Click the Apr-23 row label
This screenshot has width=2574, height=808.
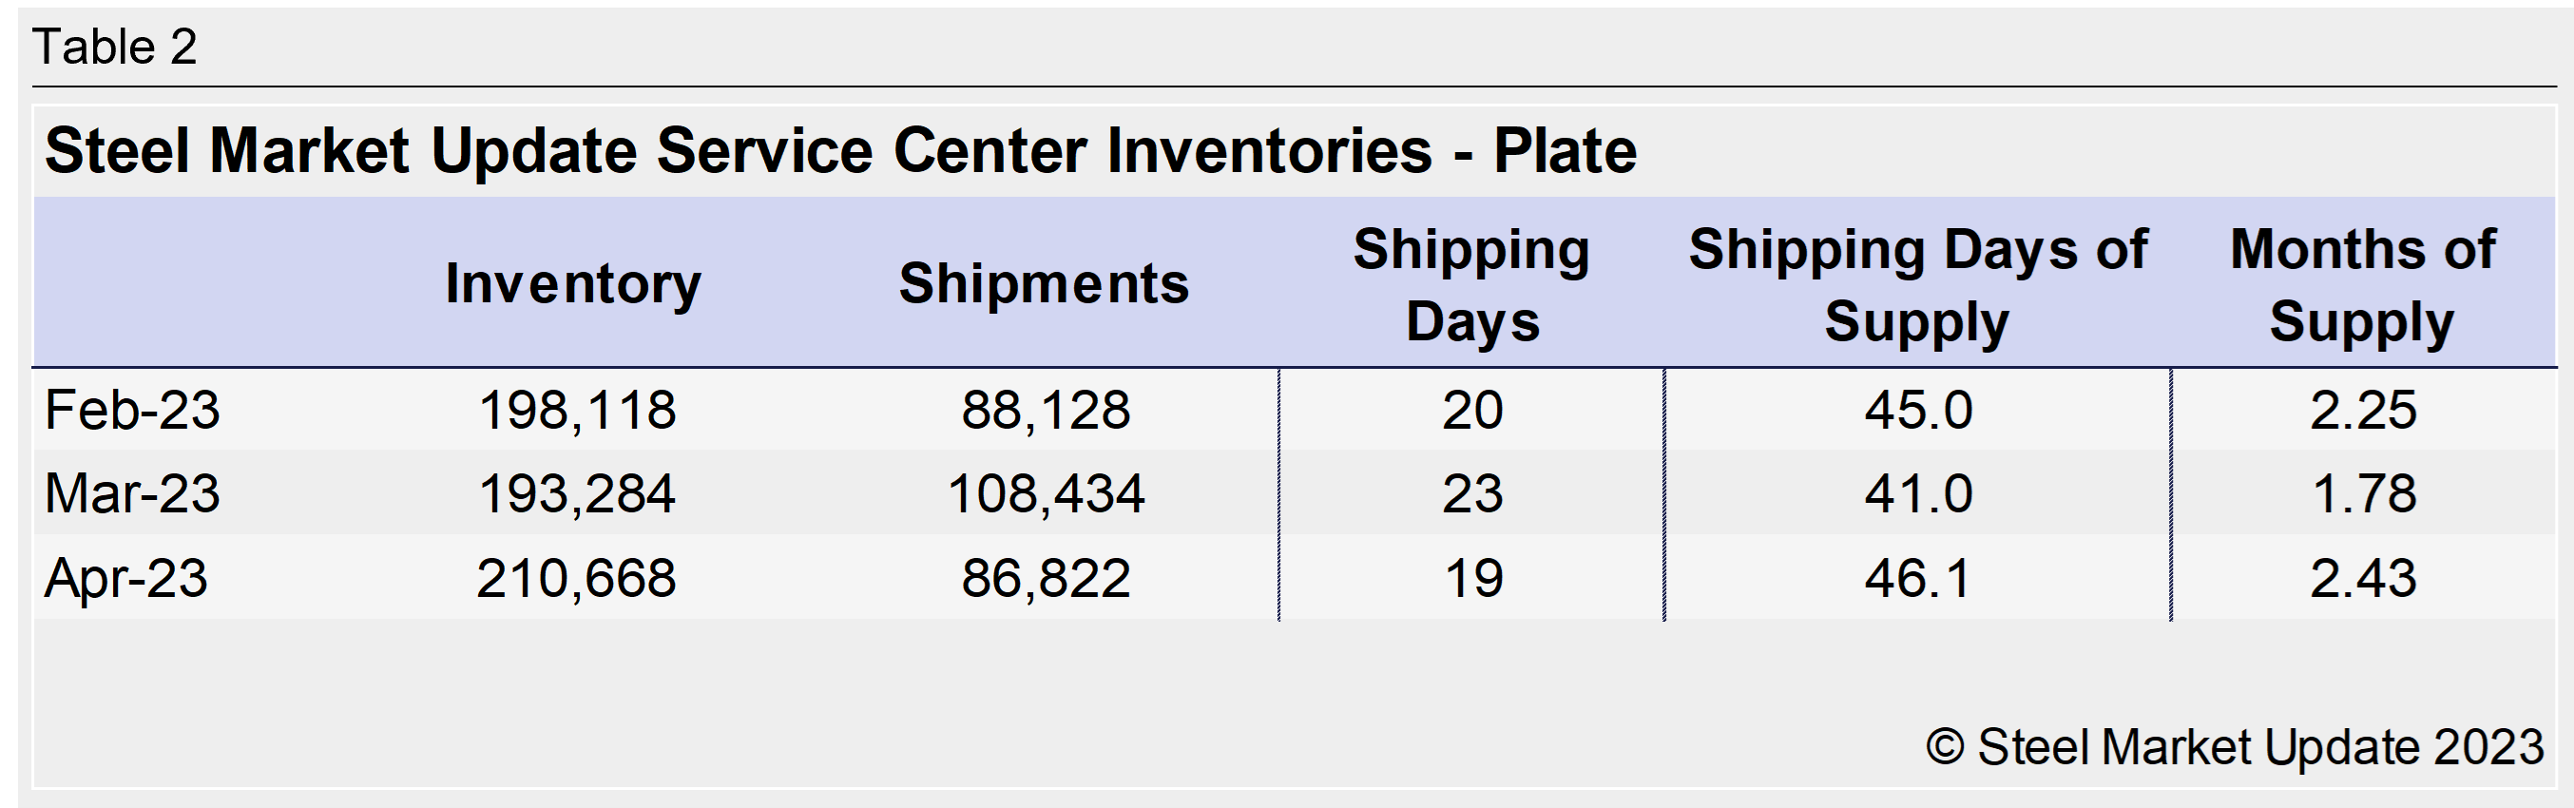(125, 578)
